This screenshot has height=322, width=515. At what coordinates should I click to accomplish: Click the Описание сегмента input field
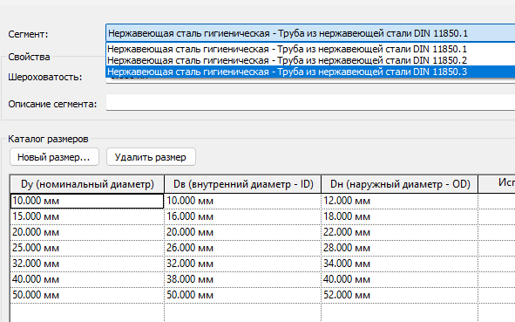click(310, 103)
